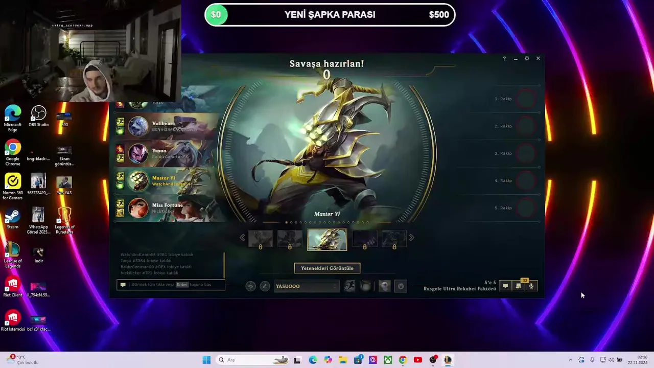Select the bng-black desktop file
Image resolution: width=654 pixels, height=368 pixels.
tap(39, 155)
